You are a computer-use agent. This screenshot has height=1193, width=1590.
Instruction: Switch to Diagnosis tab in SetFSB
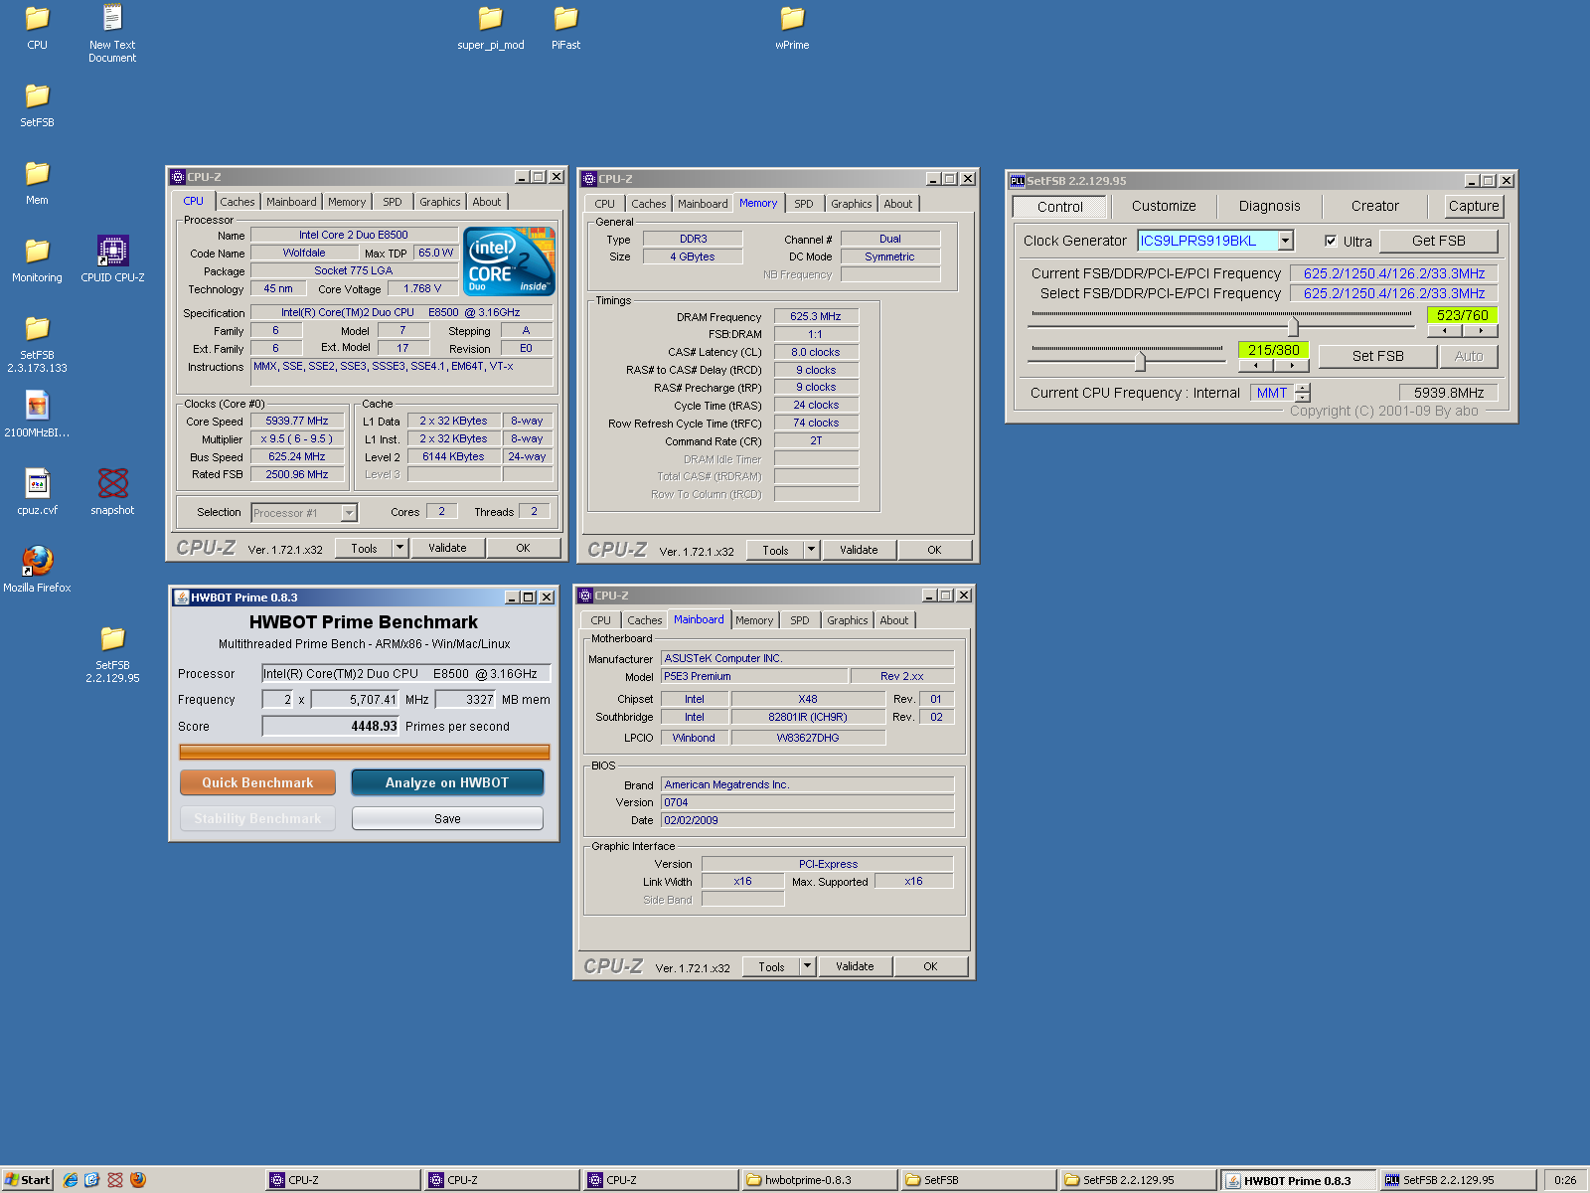tap(1269, 206)
